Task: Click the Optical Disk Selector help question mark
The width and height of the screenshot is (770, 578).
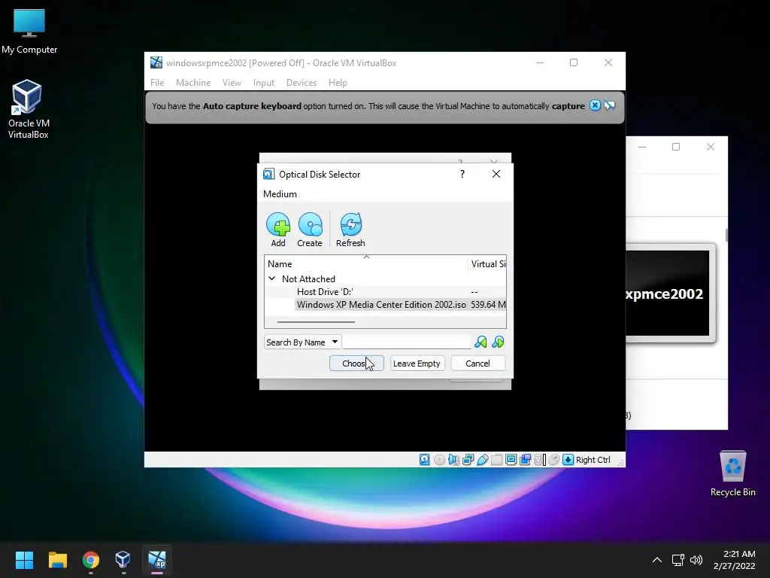Action: (x=462, y=174)
